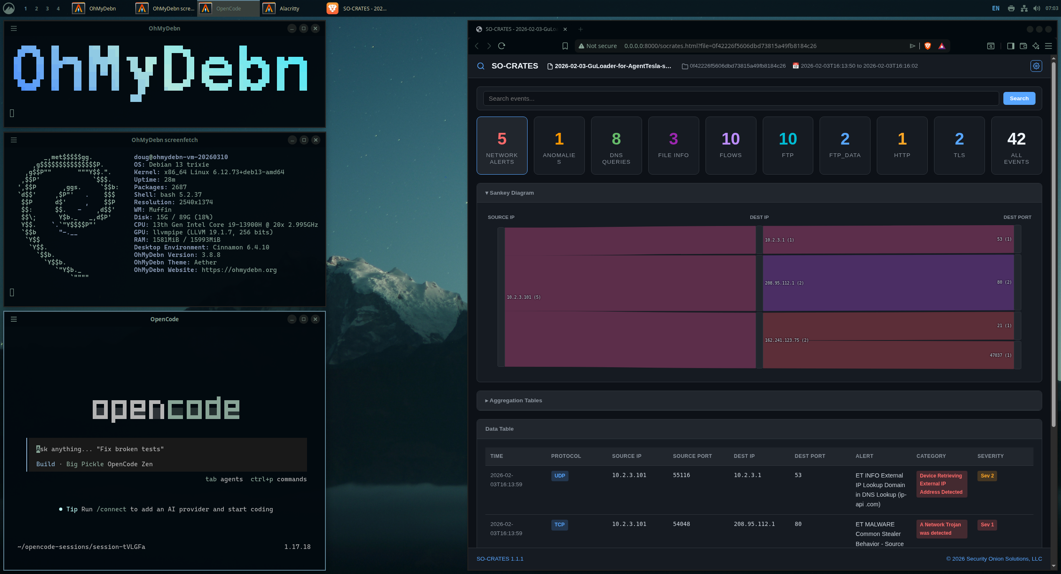
Task: Click the TCP protocol badge
Action: tap(559, 525)
